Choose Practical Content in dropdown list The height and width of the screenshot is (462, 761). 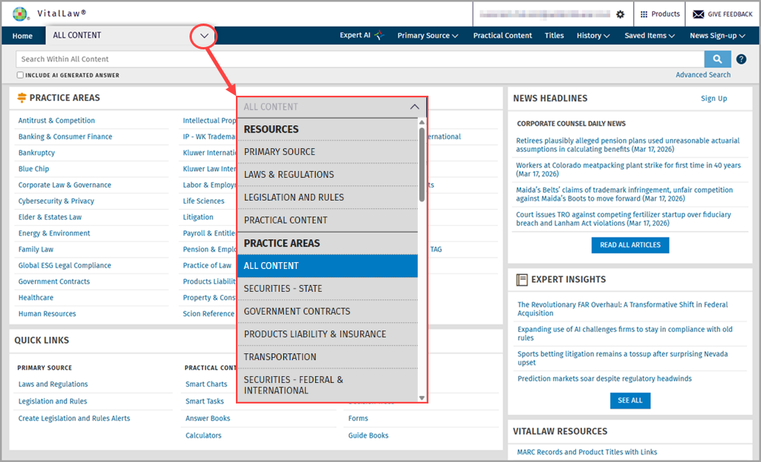pos(327,220)
